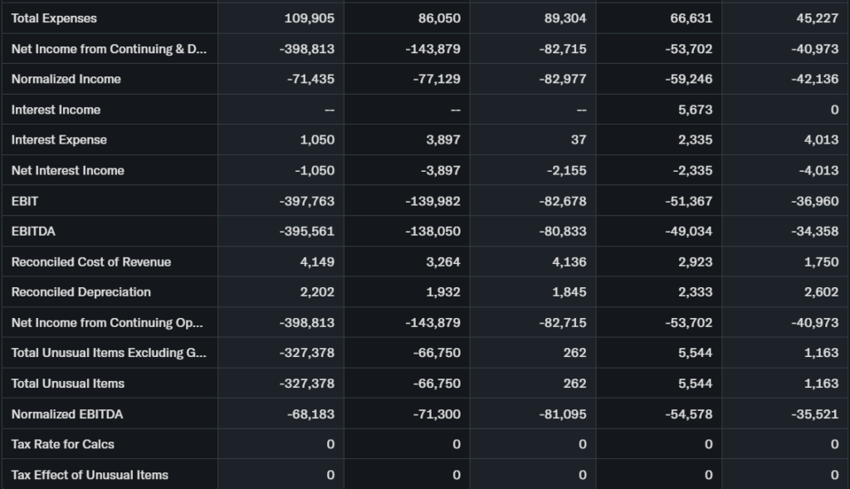The width and height of the screenshot is (850, 489).
Task: Click the Tax Rate for Calcs label
Action: click(63, 444)
